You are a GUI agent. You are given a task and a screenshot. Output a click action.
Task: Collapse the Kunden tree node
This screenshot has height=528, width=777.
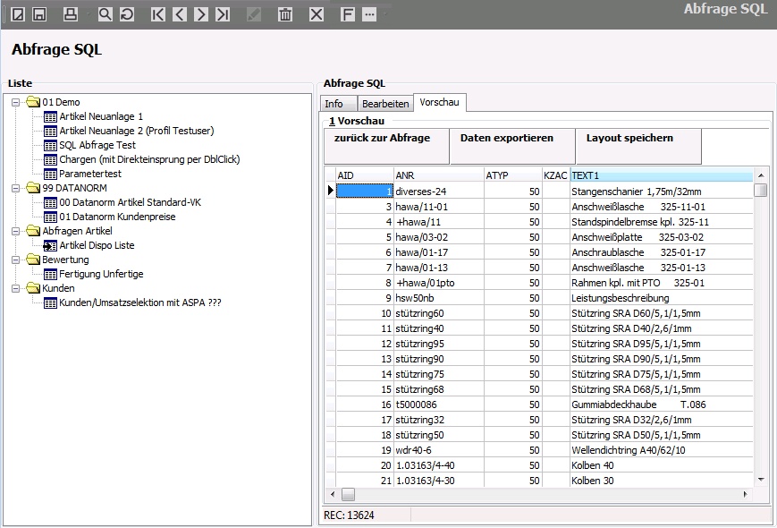(x=16, y=288)
